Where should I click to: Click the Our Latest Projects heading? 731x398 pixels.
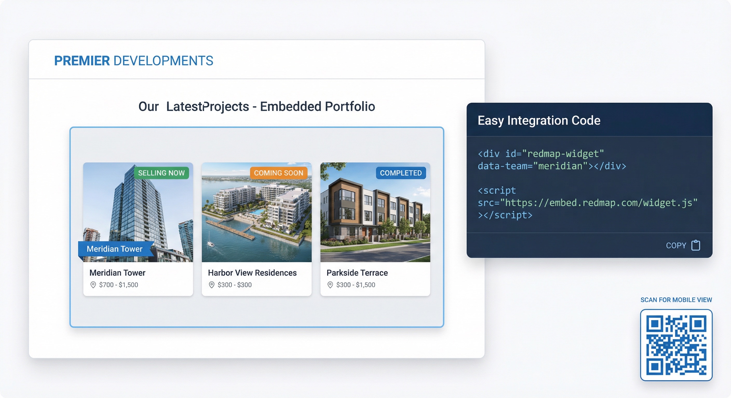coord(257,106)
